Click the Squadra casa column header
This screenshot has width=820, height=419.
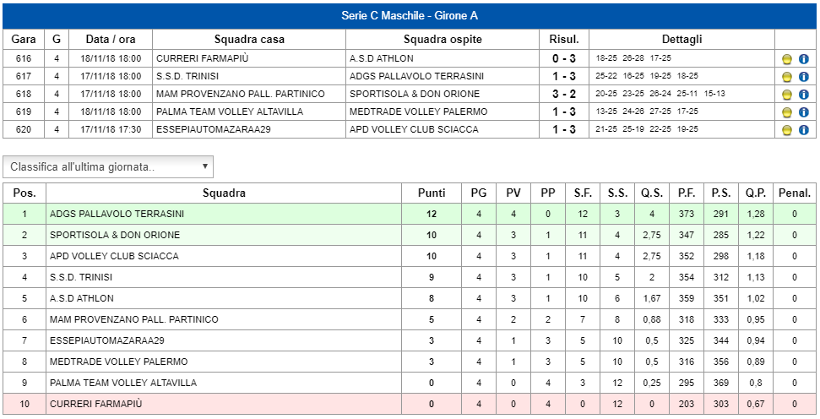249,39
